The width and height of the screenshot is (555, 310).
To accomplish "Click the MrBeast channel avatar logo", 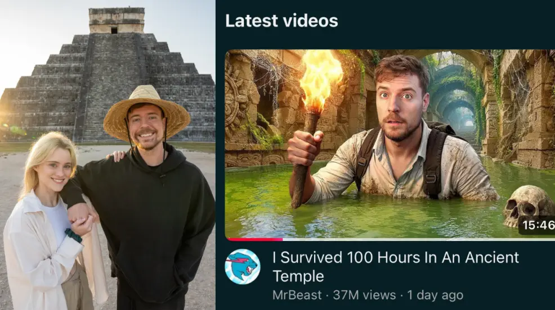I will (243, 267).
